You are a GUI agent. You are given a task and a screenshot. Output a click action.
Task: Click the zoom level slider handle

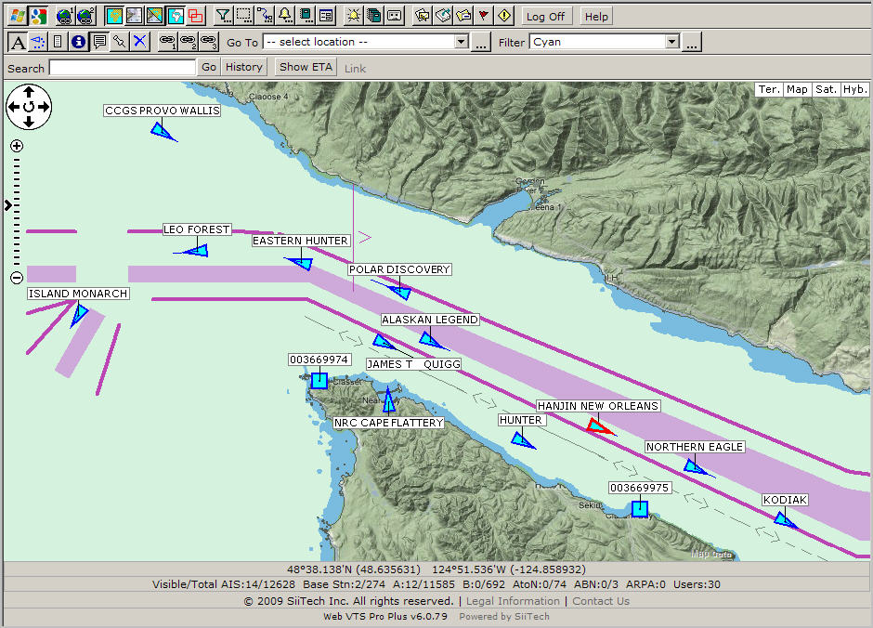[8, 205]
